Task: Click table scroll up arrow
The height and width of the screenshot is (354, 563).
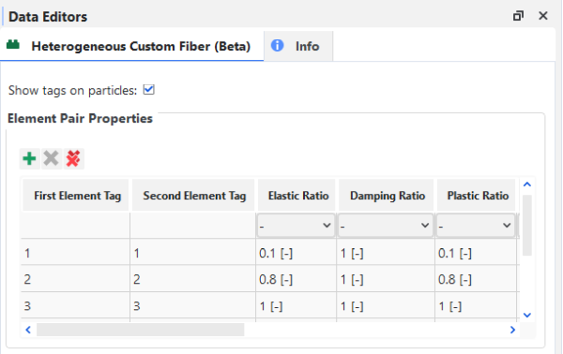Action: pyautogui.click(x=527, y=184)
